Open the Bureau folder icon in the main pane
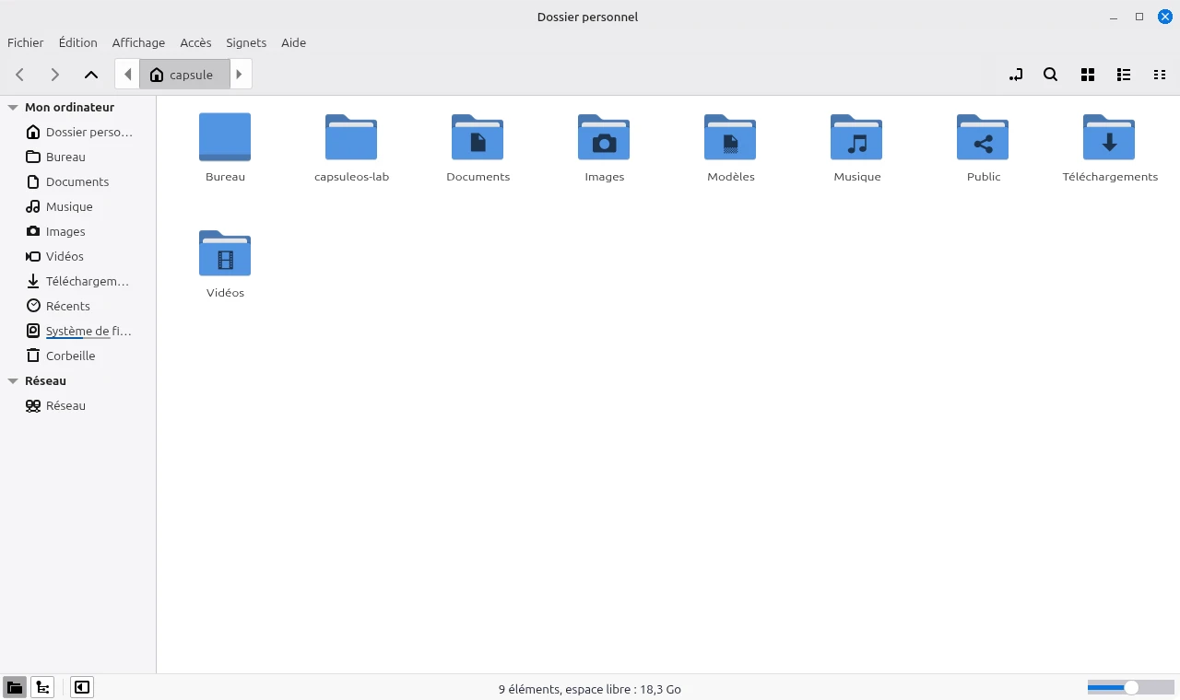The height and width of the screenshot is (700, 1180). coord(225,136)
